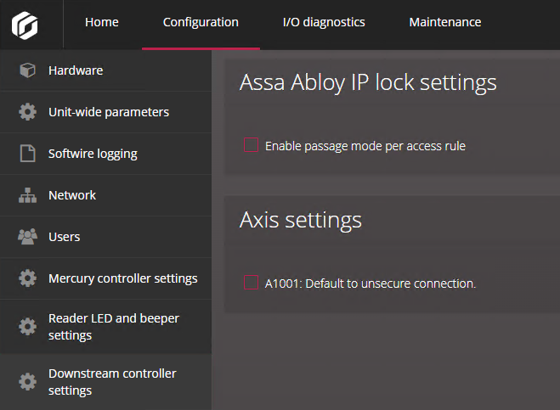Click the Network topology icon
This screenshot has width=560, height=410.
click(x=27, y=195)
